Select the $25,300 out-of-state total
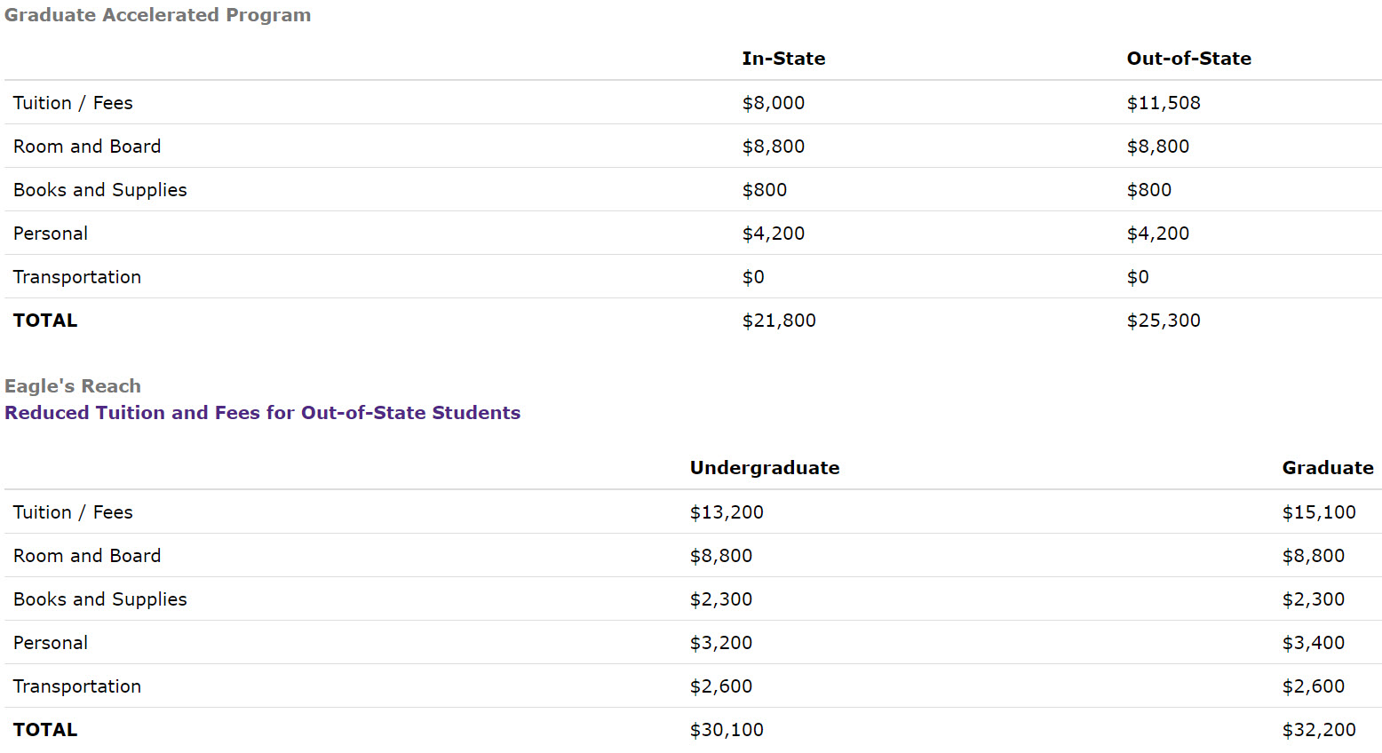The width and height of the screenshot is (1382, 753). [1163, 321]
